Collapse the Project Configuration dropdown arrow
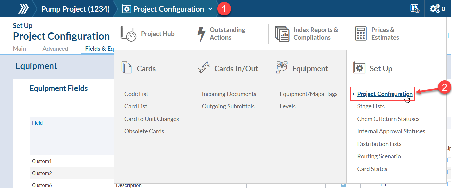This screenshot has height=188, width=452. click(x=210, y=9)
